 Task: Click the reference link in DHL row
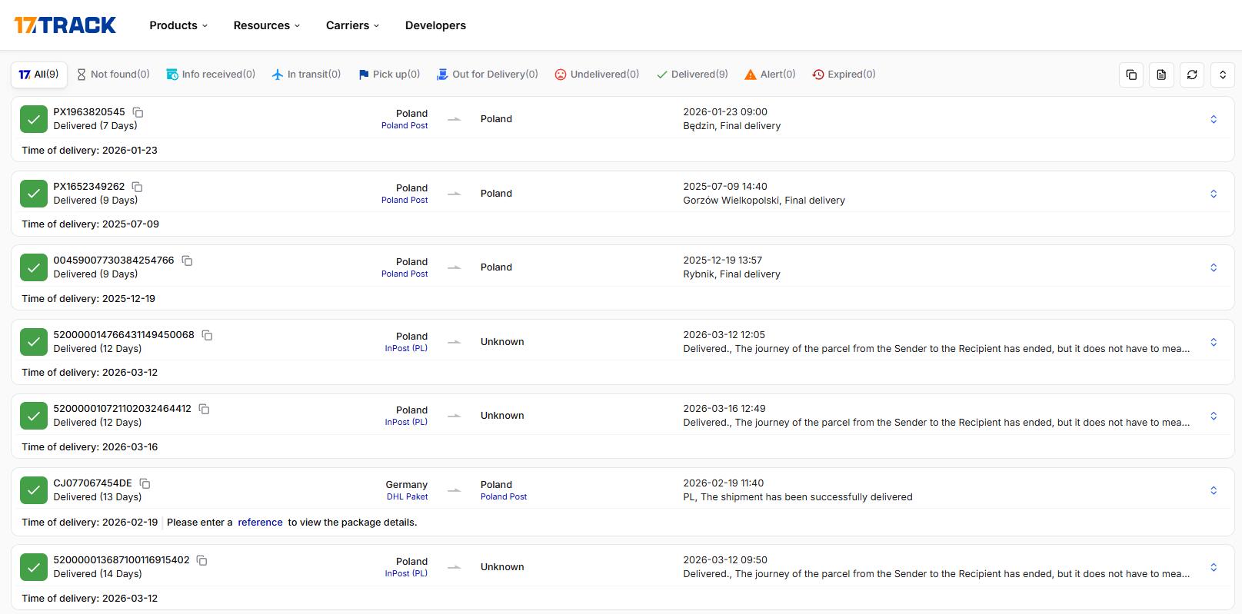(x=260, y=523)
